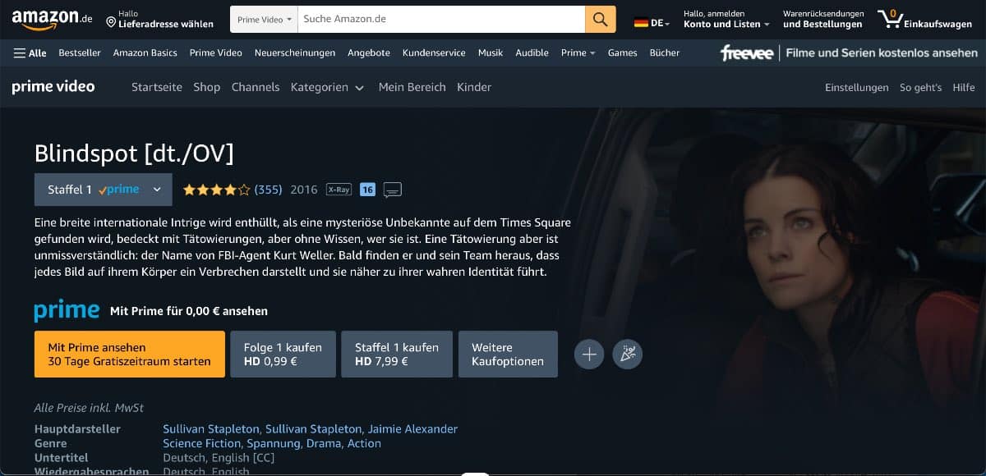Open the Startseite tab
986x476 pixels.
coord(157,87)
